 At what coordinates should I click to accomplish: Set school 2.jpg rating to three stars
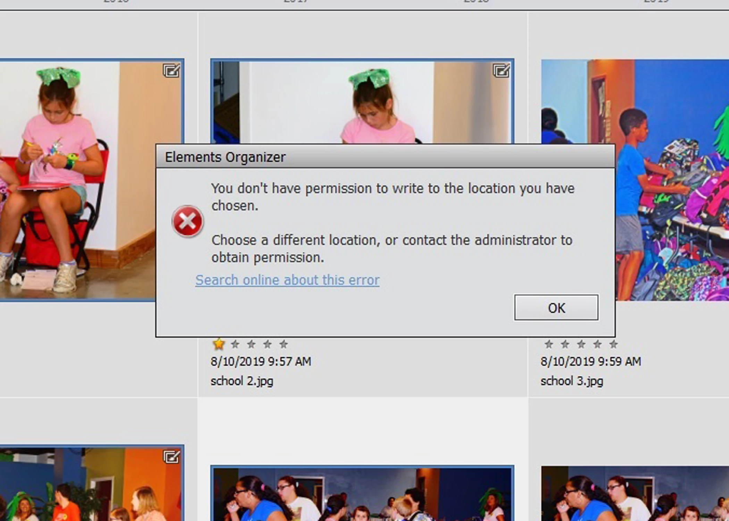(x=251, y=344)
